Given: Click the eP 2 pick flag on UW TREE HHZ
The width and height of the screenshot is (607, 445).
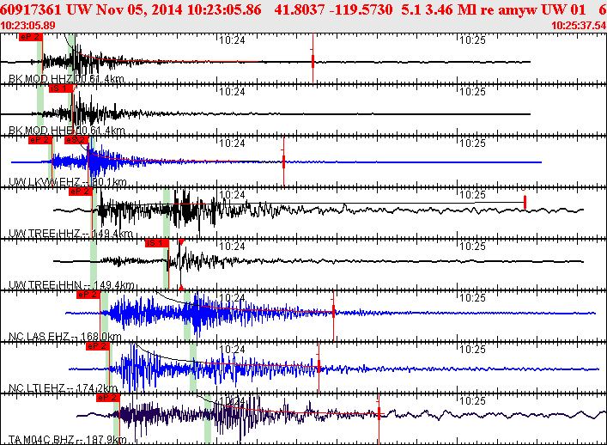Looking at the screenshot, I should 81,192.
